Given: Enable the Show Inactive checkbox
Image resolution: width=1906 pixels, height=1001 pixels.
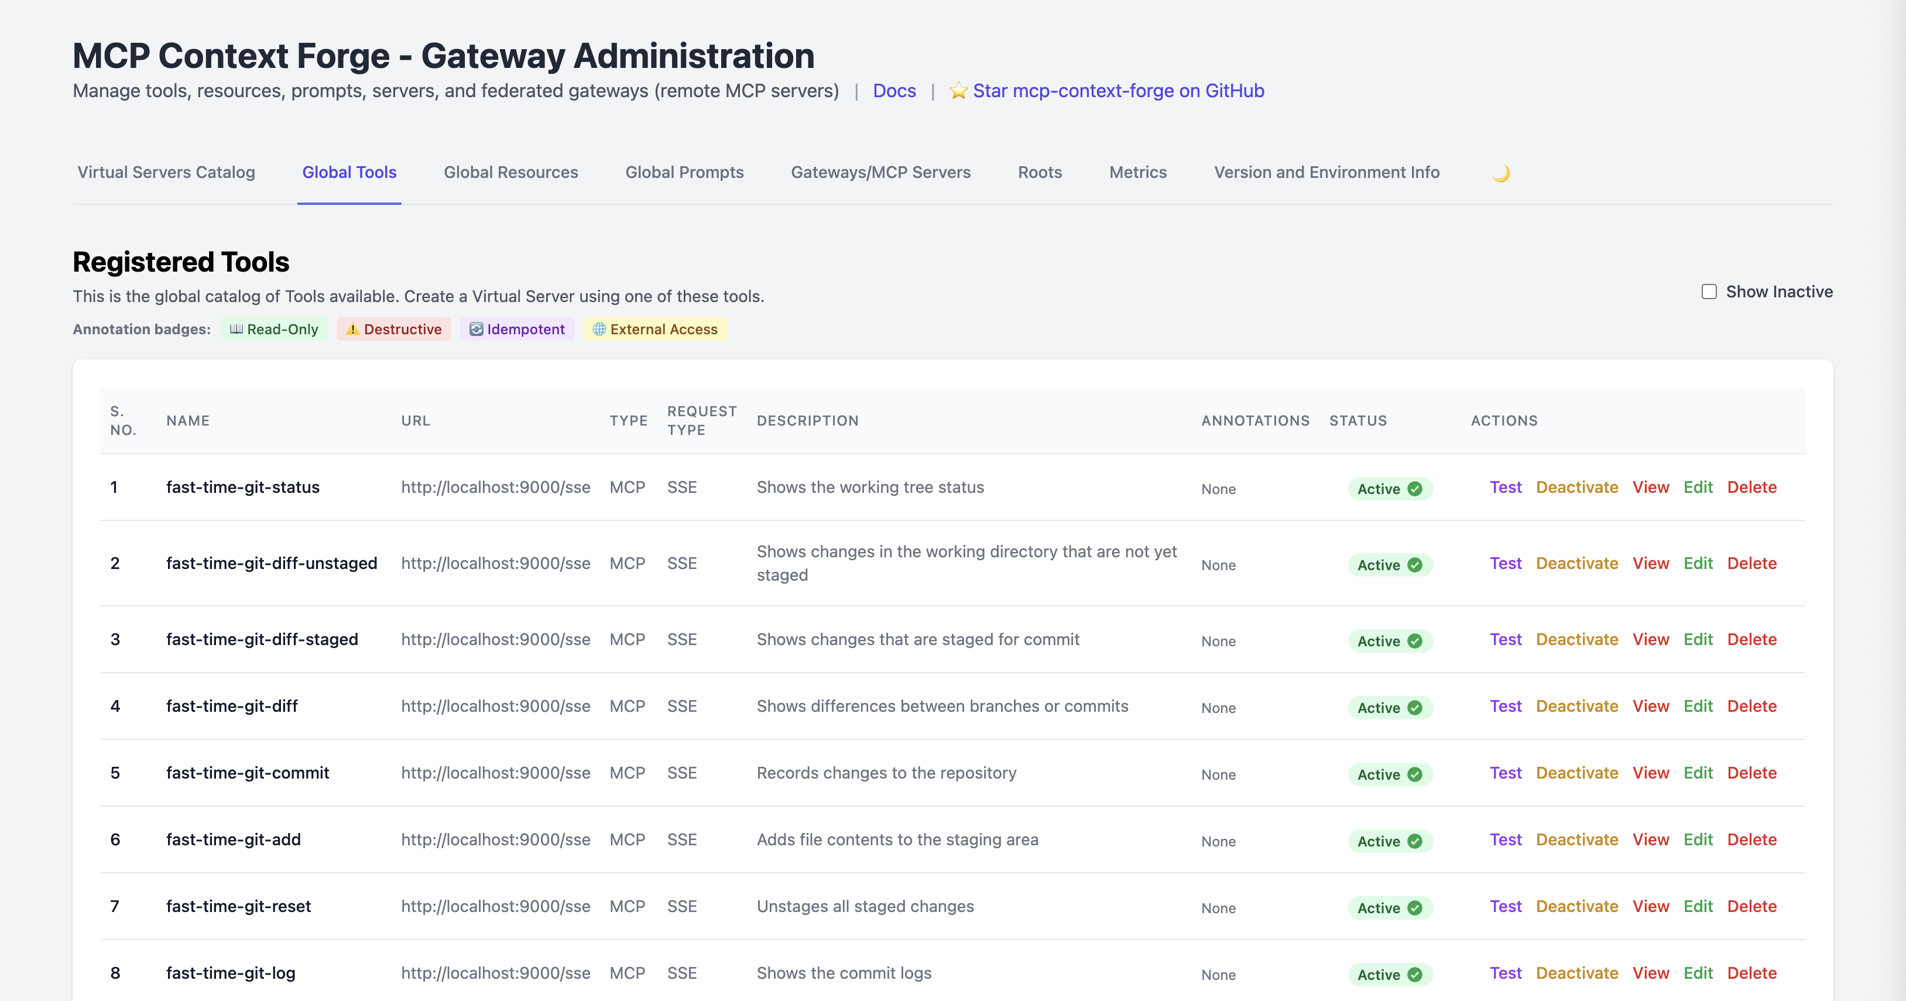Looking at the screenshot, I should tap(1709, 292).
